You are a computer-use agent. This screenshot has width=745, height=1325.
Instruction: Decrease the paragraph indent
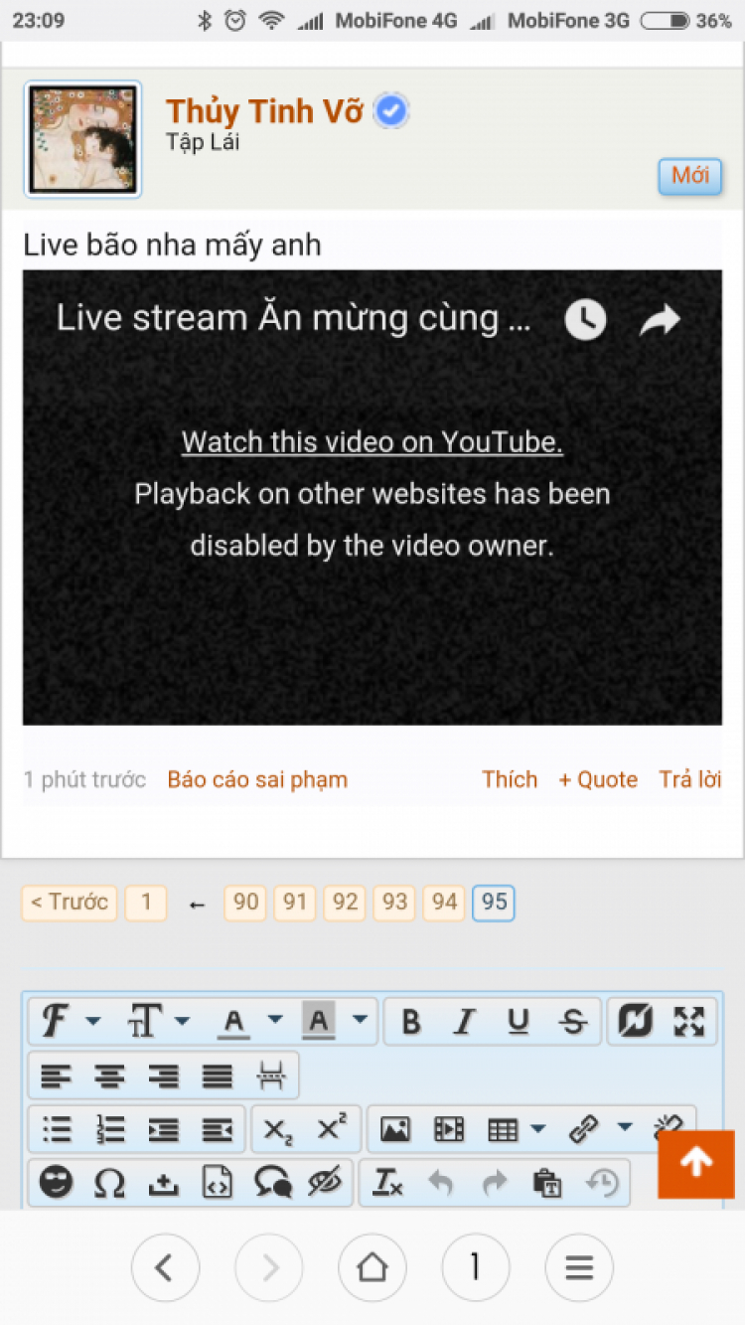point(217,1129)
